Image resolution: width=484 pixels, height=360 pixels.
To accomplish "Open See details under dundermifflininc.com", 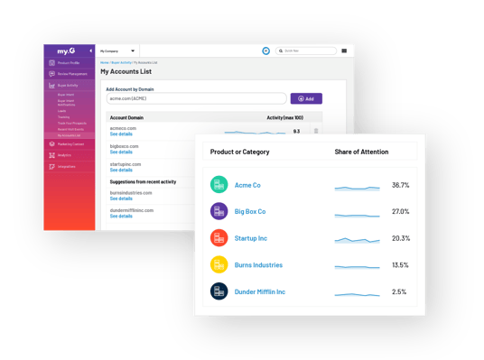I will coord(121,217).
